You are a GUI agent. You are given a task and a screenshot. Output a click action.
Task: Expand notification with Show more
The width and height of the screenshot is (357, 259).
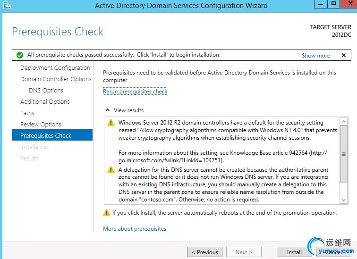tap(316, 55)
